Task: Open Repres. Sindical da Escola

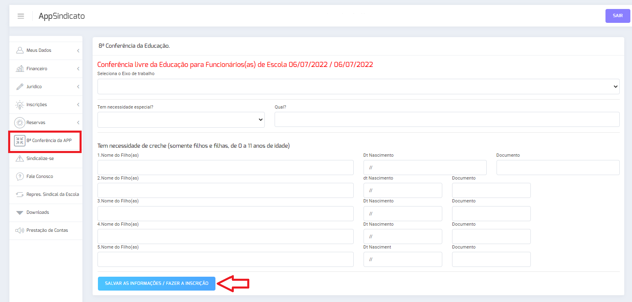Action: (52, 194)
